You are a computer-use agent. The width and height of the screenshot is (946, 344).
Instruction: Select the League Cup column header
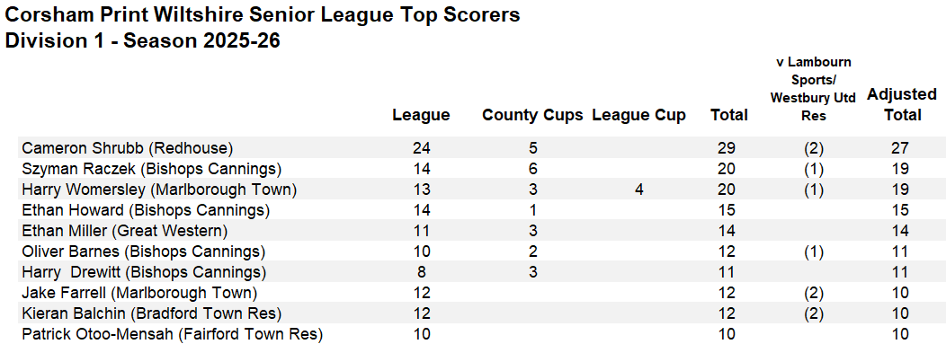(639, 115)
